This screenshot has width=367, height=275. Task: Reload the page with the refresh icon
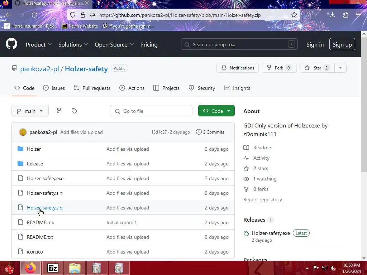click(x=34, y=15)
